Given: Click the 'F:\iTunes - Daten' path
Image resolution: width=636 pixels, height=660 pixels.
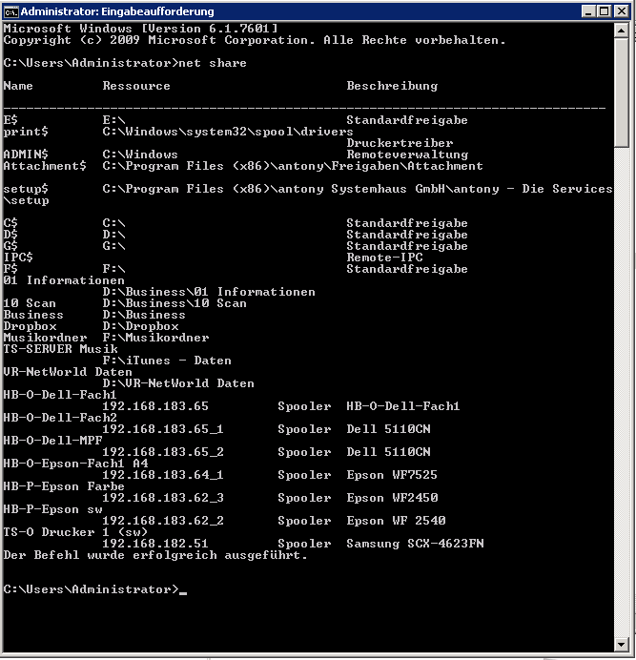Looking at the screenshot, I should pos(167,361).
